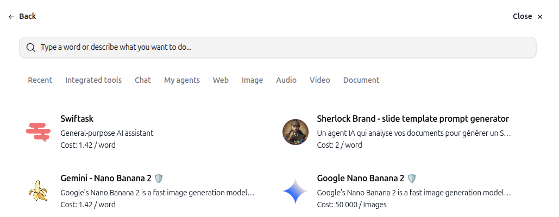Viewport: 559px width, 217px height.
Task: Show My agents category
Action: pos(182,80)
